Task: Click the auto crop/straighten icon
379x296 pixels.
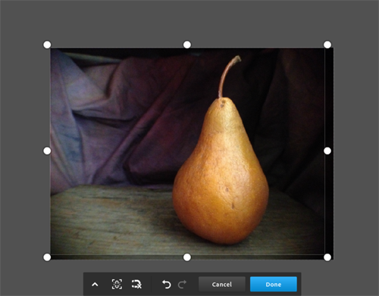Action: point(117,285)
